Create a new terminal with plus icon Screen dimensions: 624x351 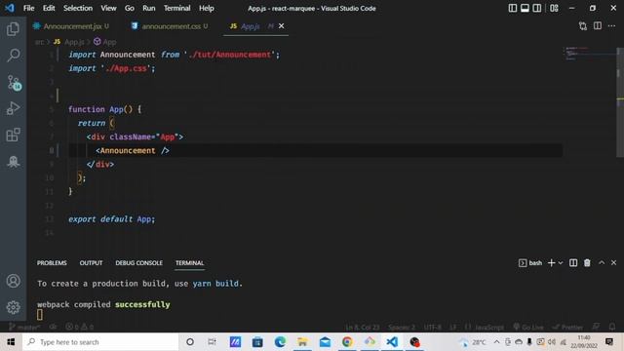(551, 263)
